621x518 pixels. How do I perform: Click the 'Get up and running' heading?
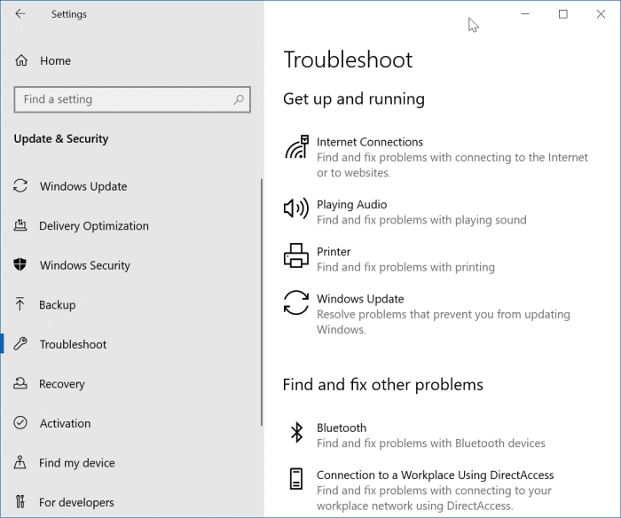coord(354,99)
